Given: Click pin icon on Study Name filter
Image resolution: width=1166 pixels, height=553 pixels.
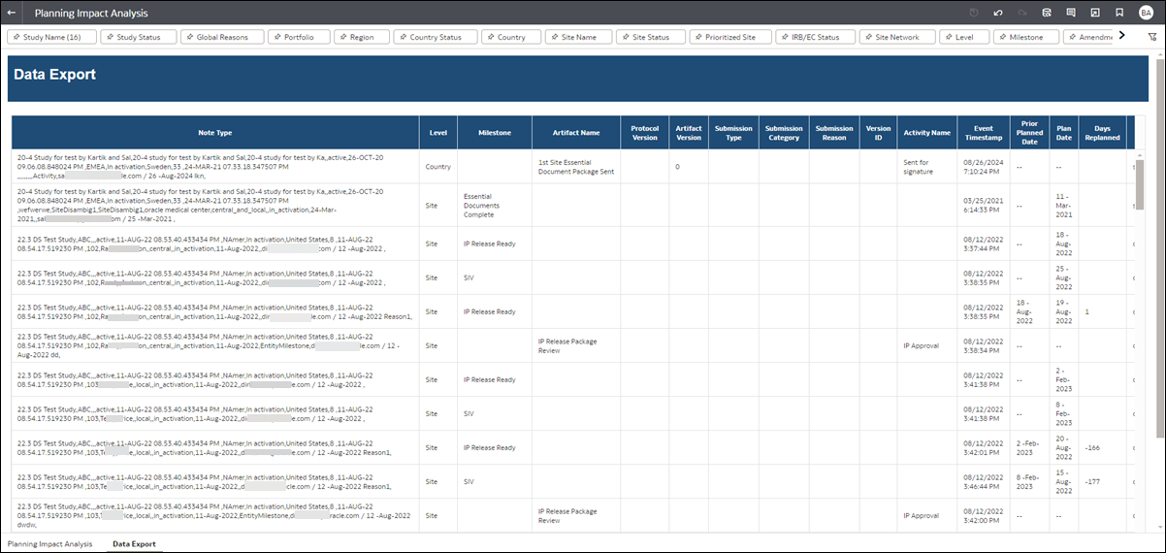Looking at the screenshot, I should [x=16, y=37].
